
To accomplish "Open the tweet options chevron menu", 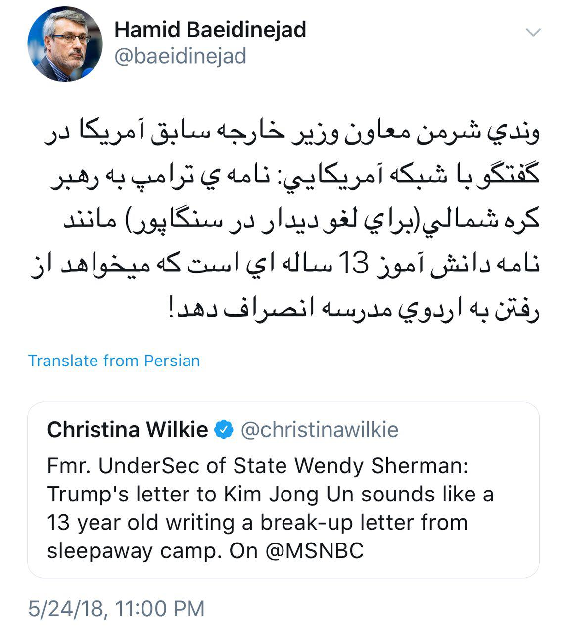I will point(533,33).
